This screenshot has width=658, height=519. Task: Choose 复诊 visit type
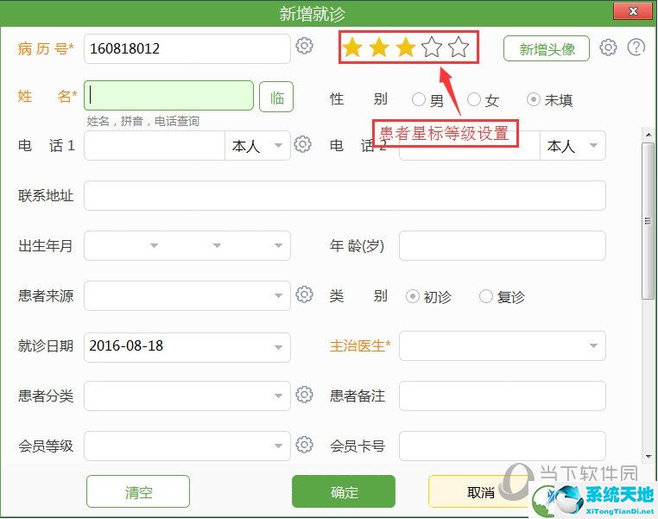(485, 296)
